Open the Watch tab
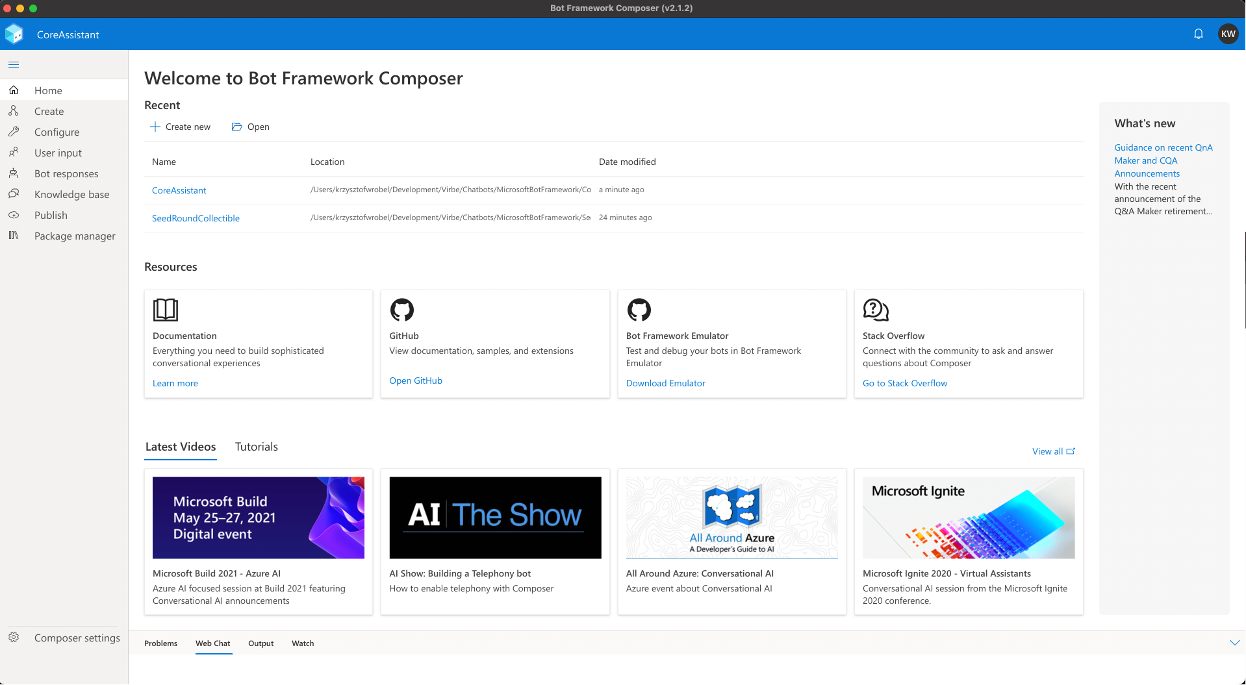This screenshot has height=685, width=1246. (303, 643)
